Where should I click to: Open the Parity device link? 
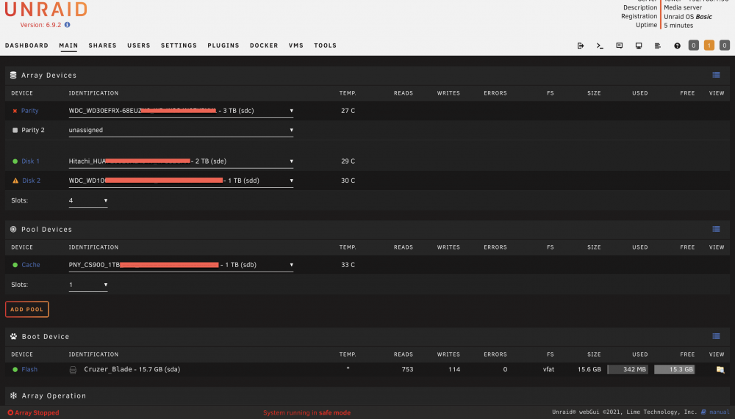[29, 111]
